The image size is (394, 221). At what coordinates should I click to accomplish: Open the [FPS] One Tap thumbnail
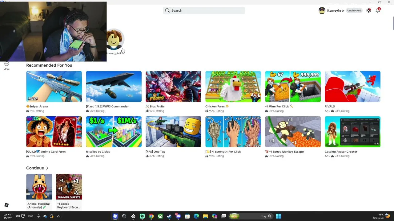pyautogui.click(x=173, y=132)
